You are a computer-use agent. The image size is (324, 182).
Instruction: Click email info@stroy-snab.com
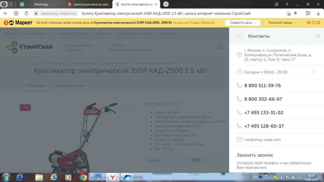[x=262, y=140]
